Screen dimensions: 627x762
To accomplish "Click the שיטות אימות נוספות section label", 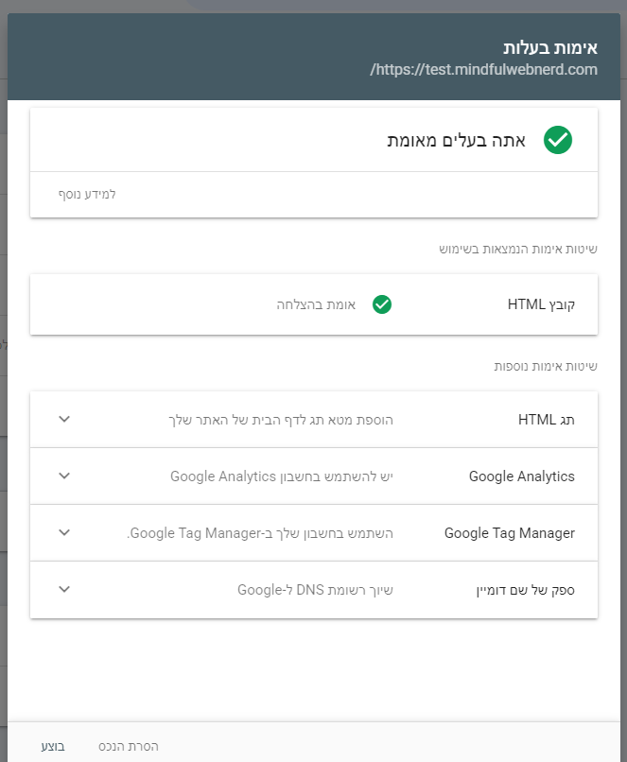I will click(x=546, y=366).
